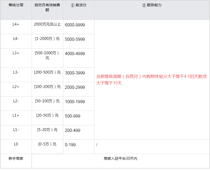Click the 新手商家 row label
210x171 pixels.
16,158
